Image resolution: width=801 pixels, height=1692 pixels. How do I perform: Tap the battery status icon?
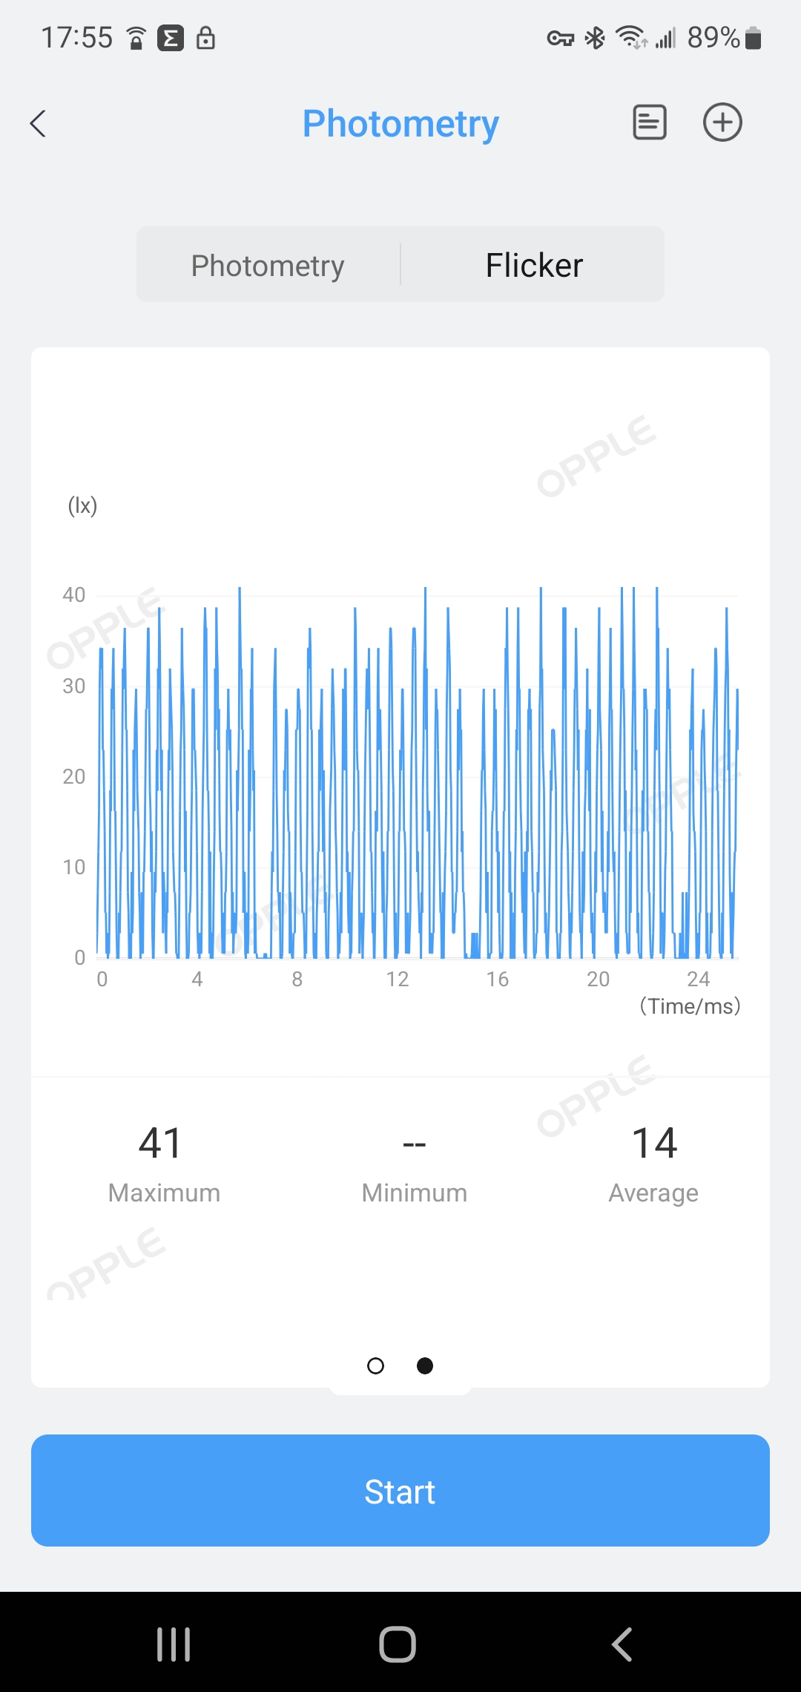[753, 38]
